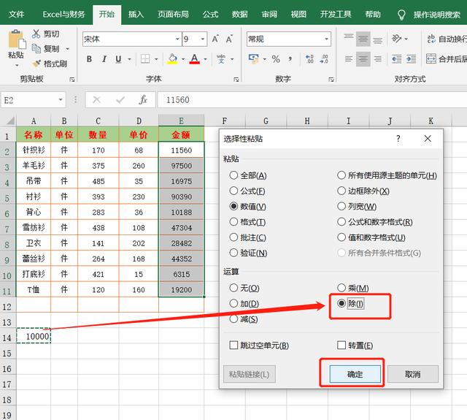The width and height of the screenshot is (467, 420).
Task: Open the underline style dropdown arrow
Action: (x=130, y=59)
